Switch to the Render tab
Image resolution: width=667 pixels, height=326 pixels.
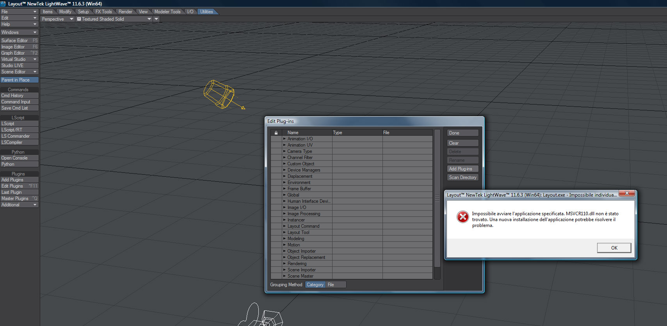[x=125, y=12]
